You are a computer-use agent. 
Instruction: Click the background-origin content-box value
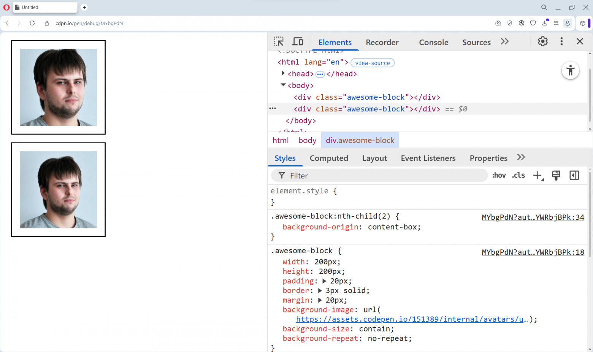click(392, 227)
